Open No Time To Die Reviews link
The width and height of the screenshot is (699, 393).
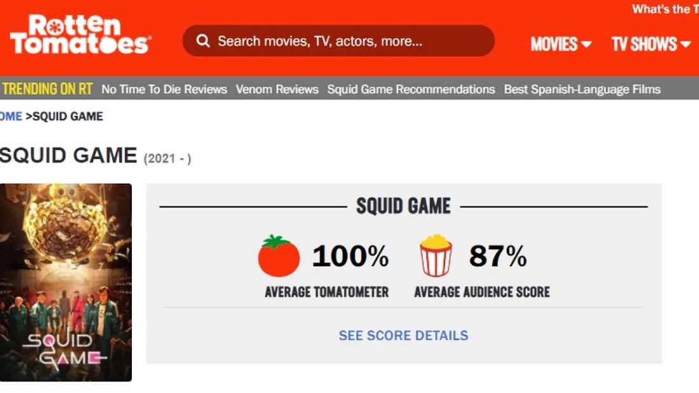point(164,90)
